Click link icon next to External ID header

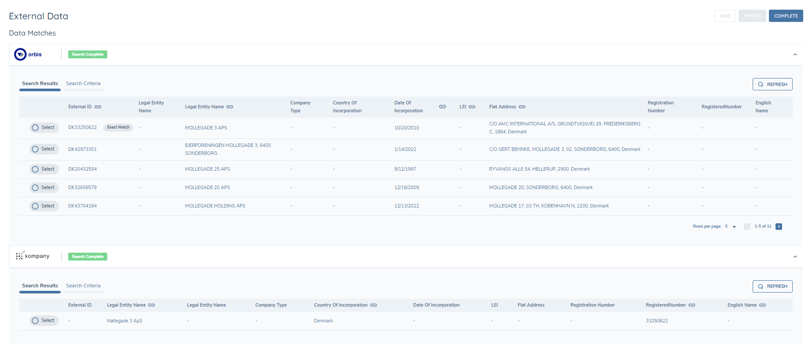[x=98, y=107]
